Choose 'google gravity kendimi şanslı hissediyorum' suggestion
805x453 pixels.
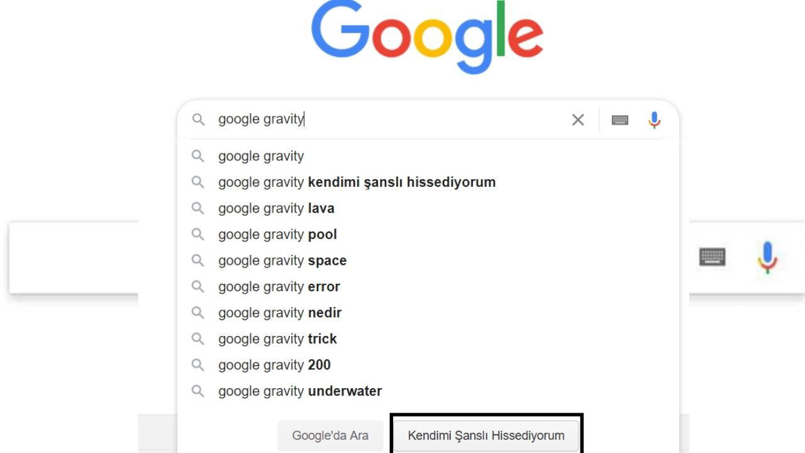[x=428, y=182]
